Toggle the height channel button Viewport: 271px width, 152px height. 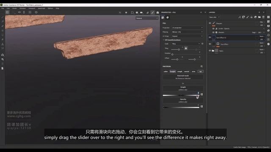pyautogui.click(x=172, y=71)
